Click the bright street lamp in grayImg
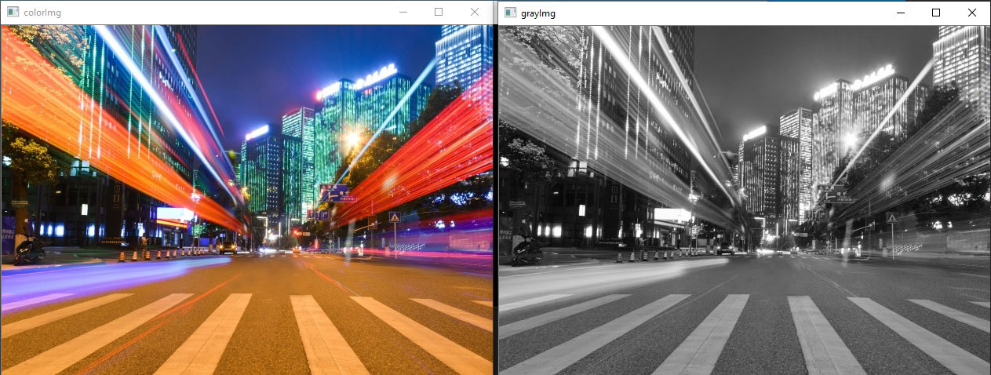The height and width of the screenshot is (375, 991). click(x=850, y=139)
